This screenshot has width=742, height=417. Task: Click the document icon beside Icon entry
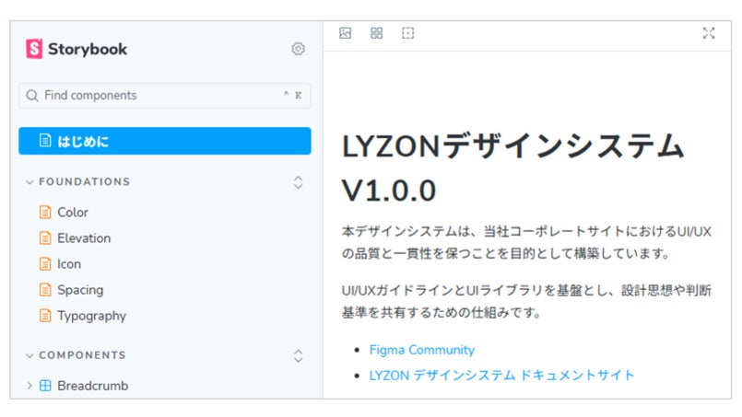tap(45, 264)
